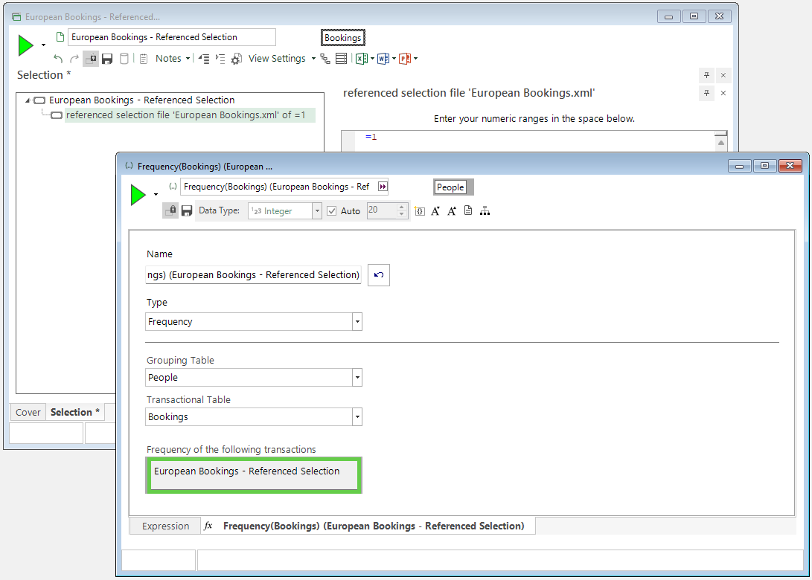Decrease the value 20 with stepper down arrow

[x=401, y=214]
